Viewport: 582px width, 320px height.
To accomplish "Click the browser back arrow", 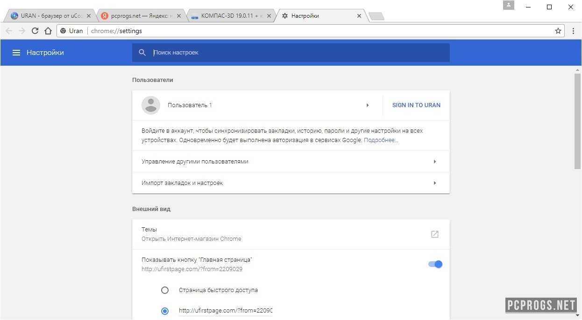I will click(x=9, y=31).
